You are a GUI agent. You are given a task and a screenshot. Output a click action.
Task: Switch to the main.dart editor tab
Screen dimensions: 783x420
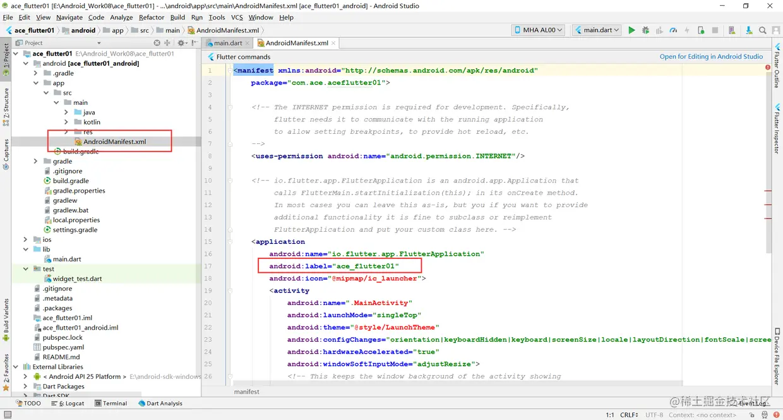click(x=227, y=43)
